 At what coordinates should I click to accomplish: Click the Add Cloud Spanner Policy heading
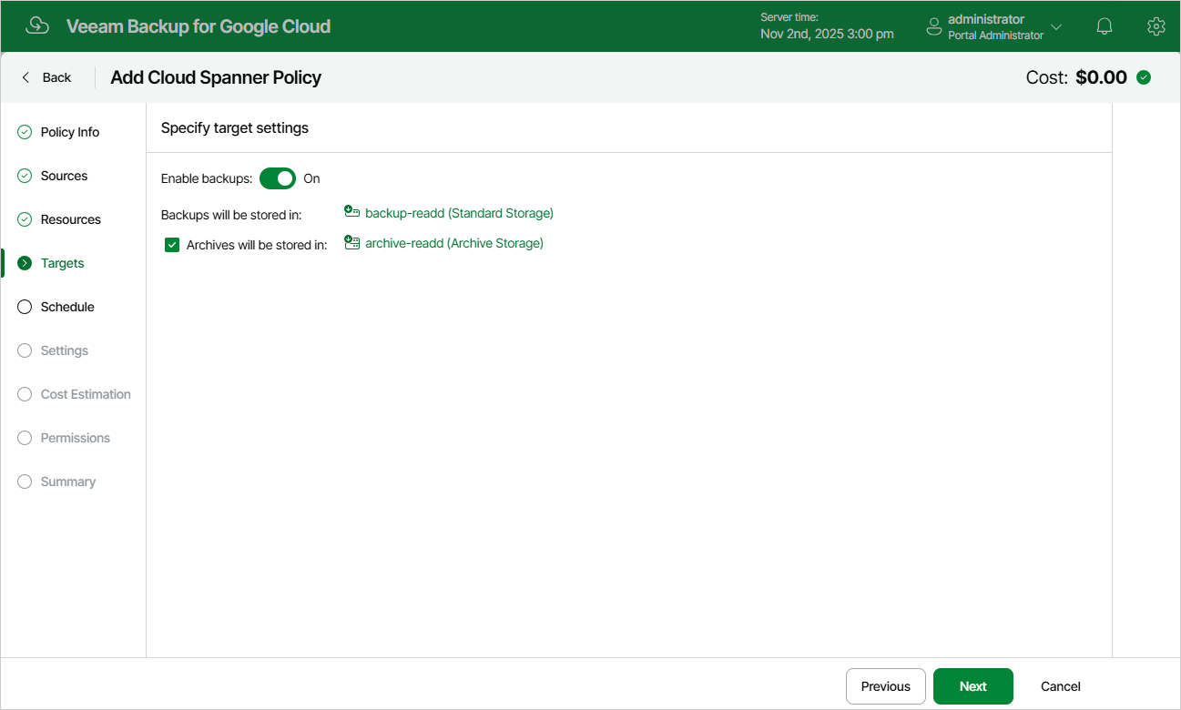pos(216,77)
